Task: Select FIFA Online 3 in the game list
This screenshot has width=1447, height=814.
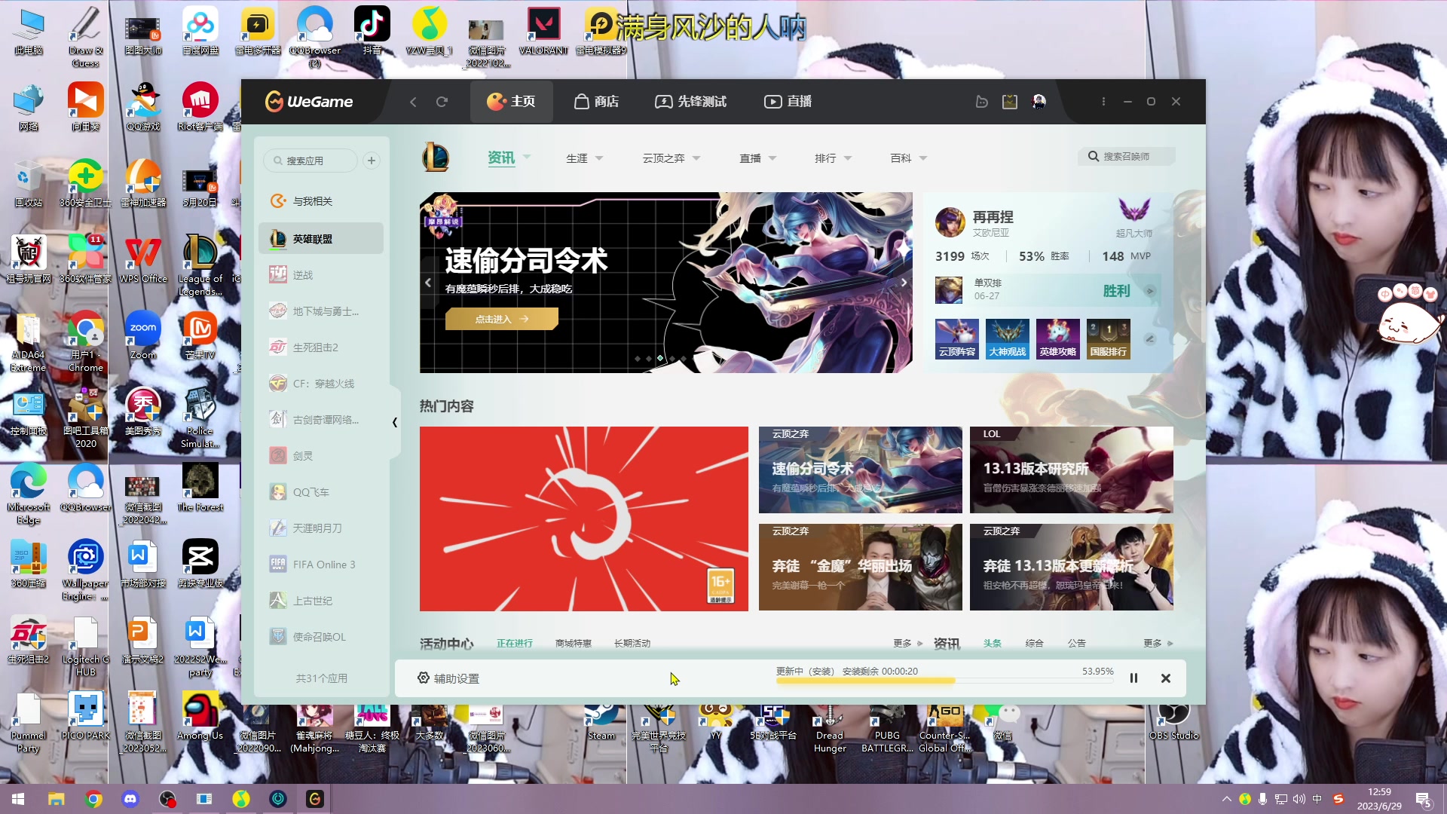Action: click(x=321, y=565)
